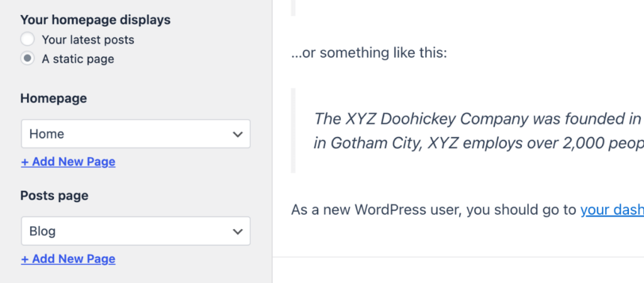Viewport: 644px width, 283px height.
Task: Click Add New Page below Posts page dropdown
Action: point(68,259)
